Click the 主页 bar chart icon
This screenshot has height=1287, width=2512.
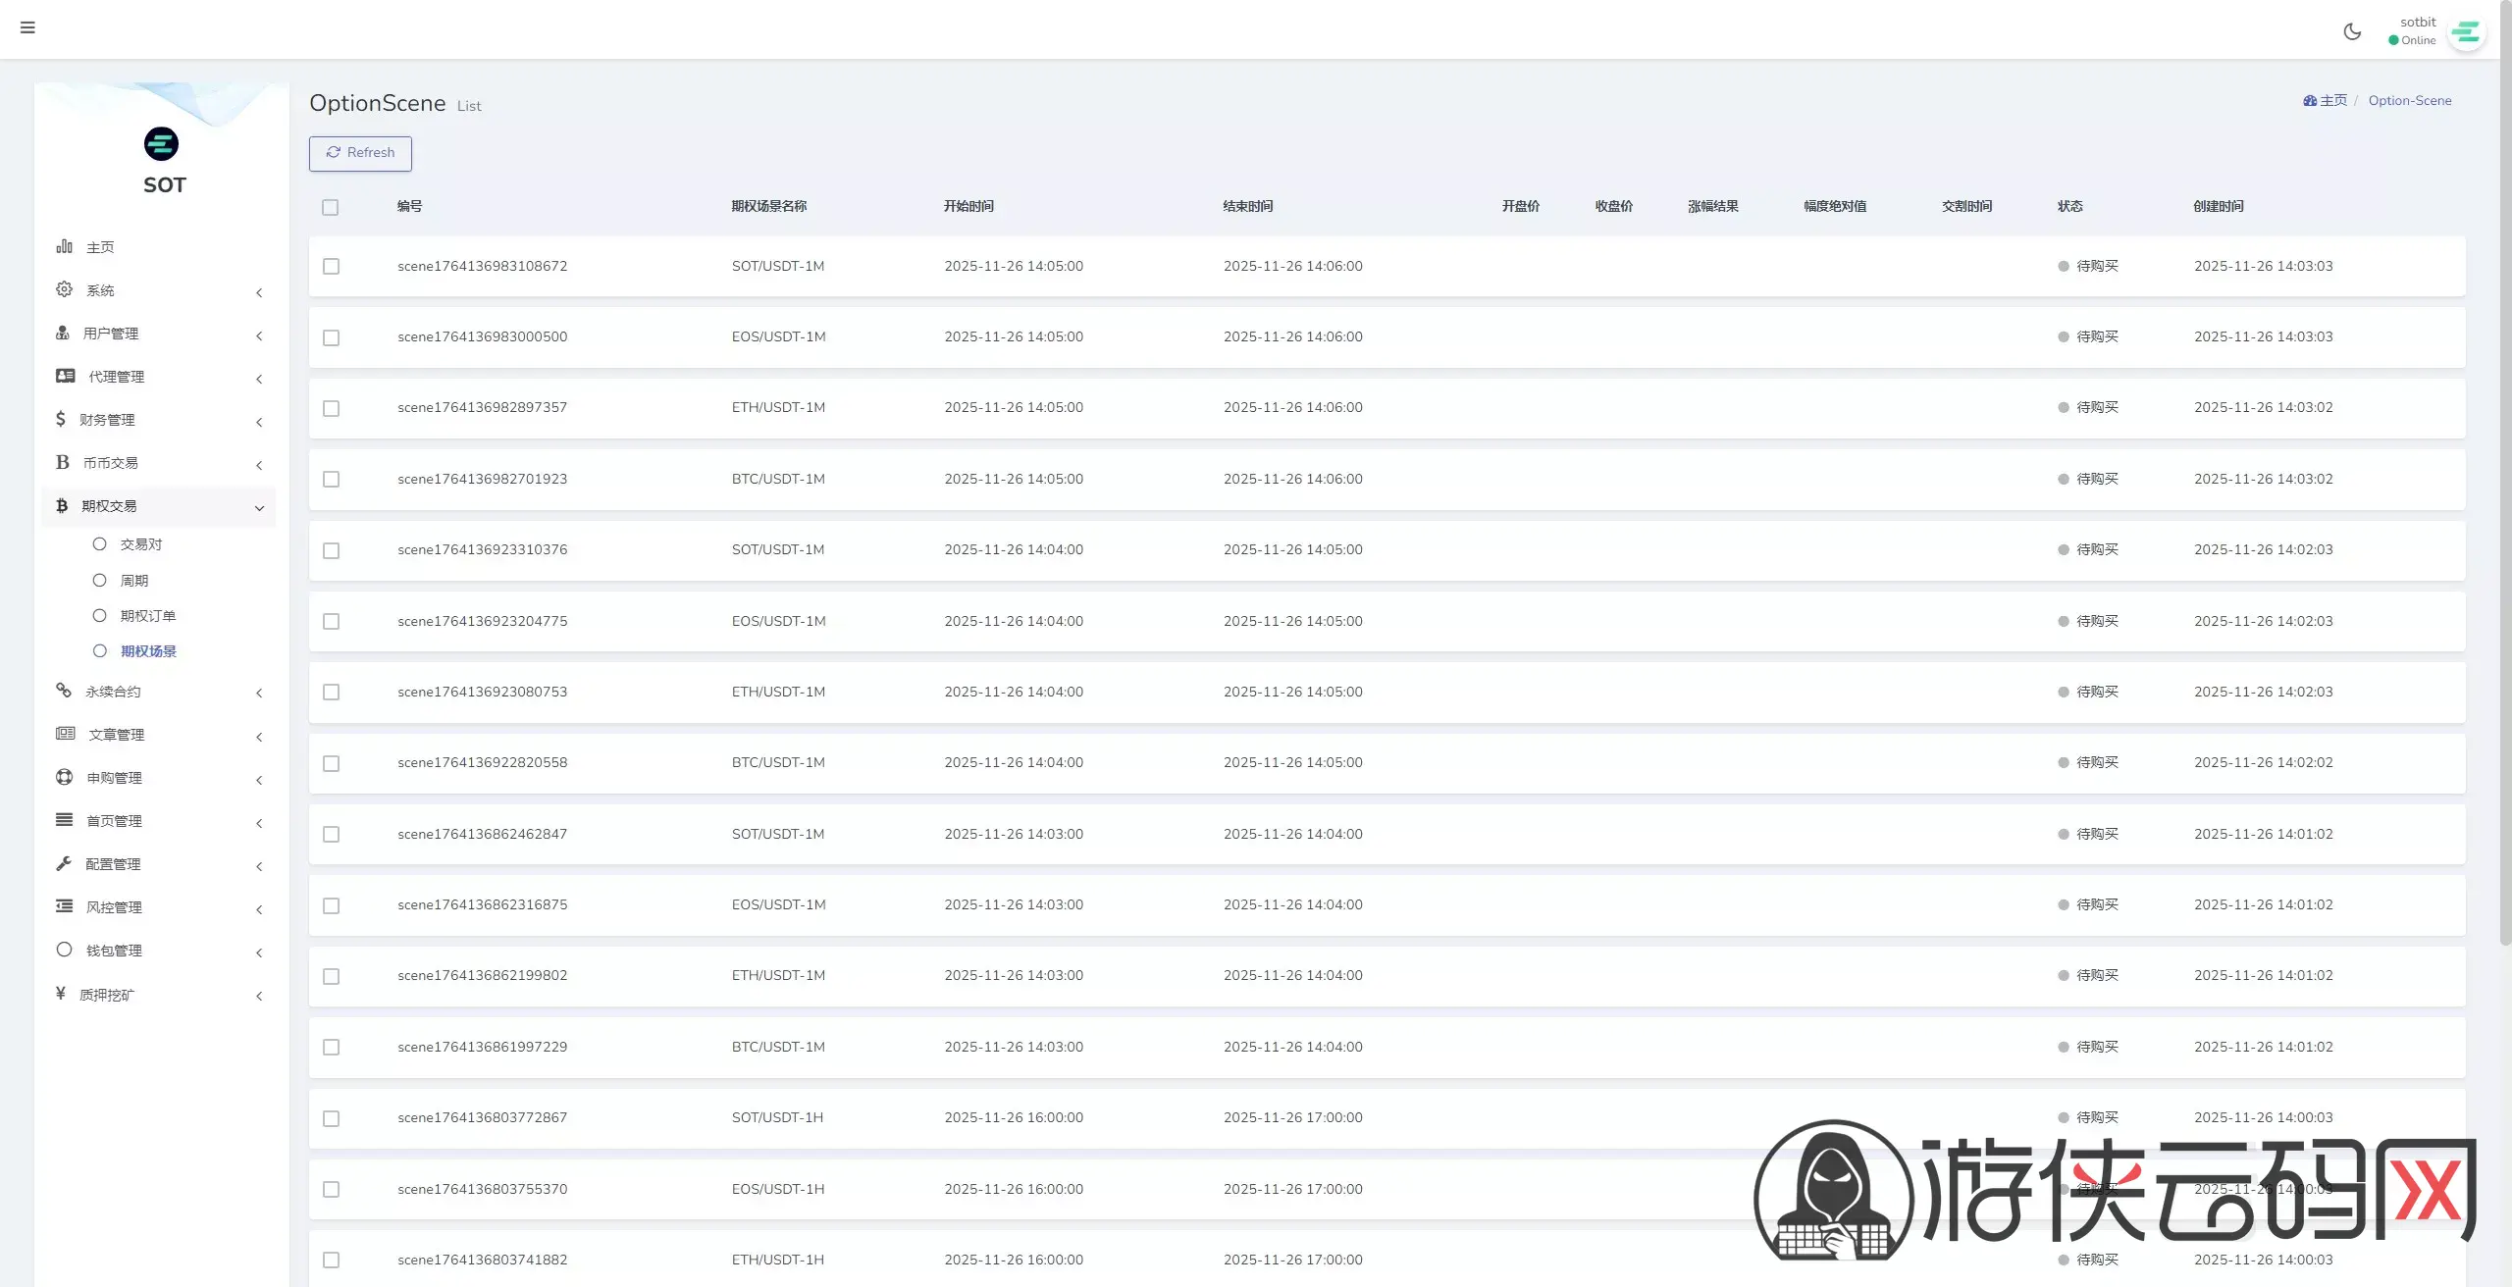point(65,246)
